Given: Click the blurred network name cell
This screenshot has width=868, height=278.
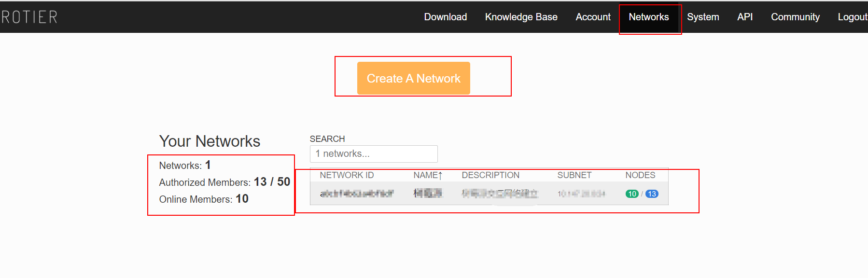Looking at the screenshot, I should coord(428,194).
